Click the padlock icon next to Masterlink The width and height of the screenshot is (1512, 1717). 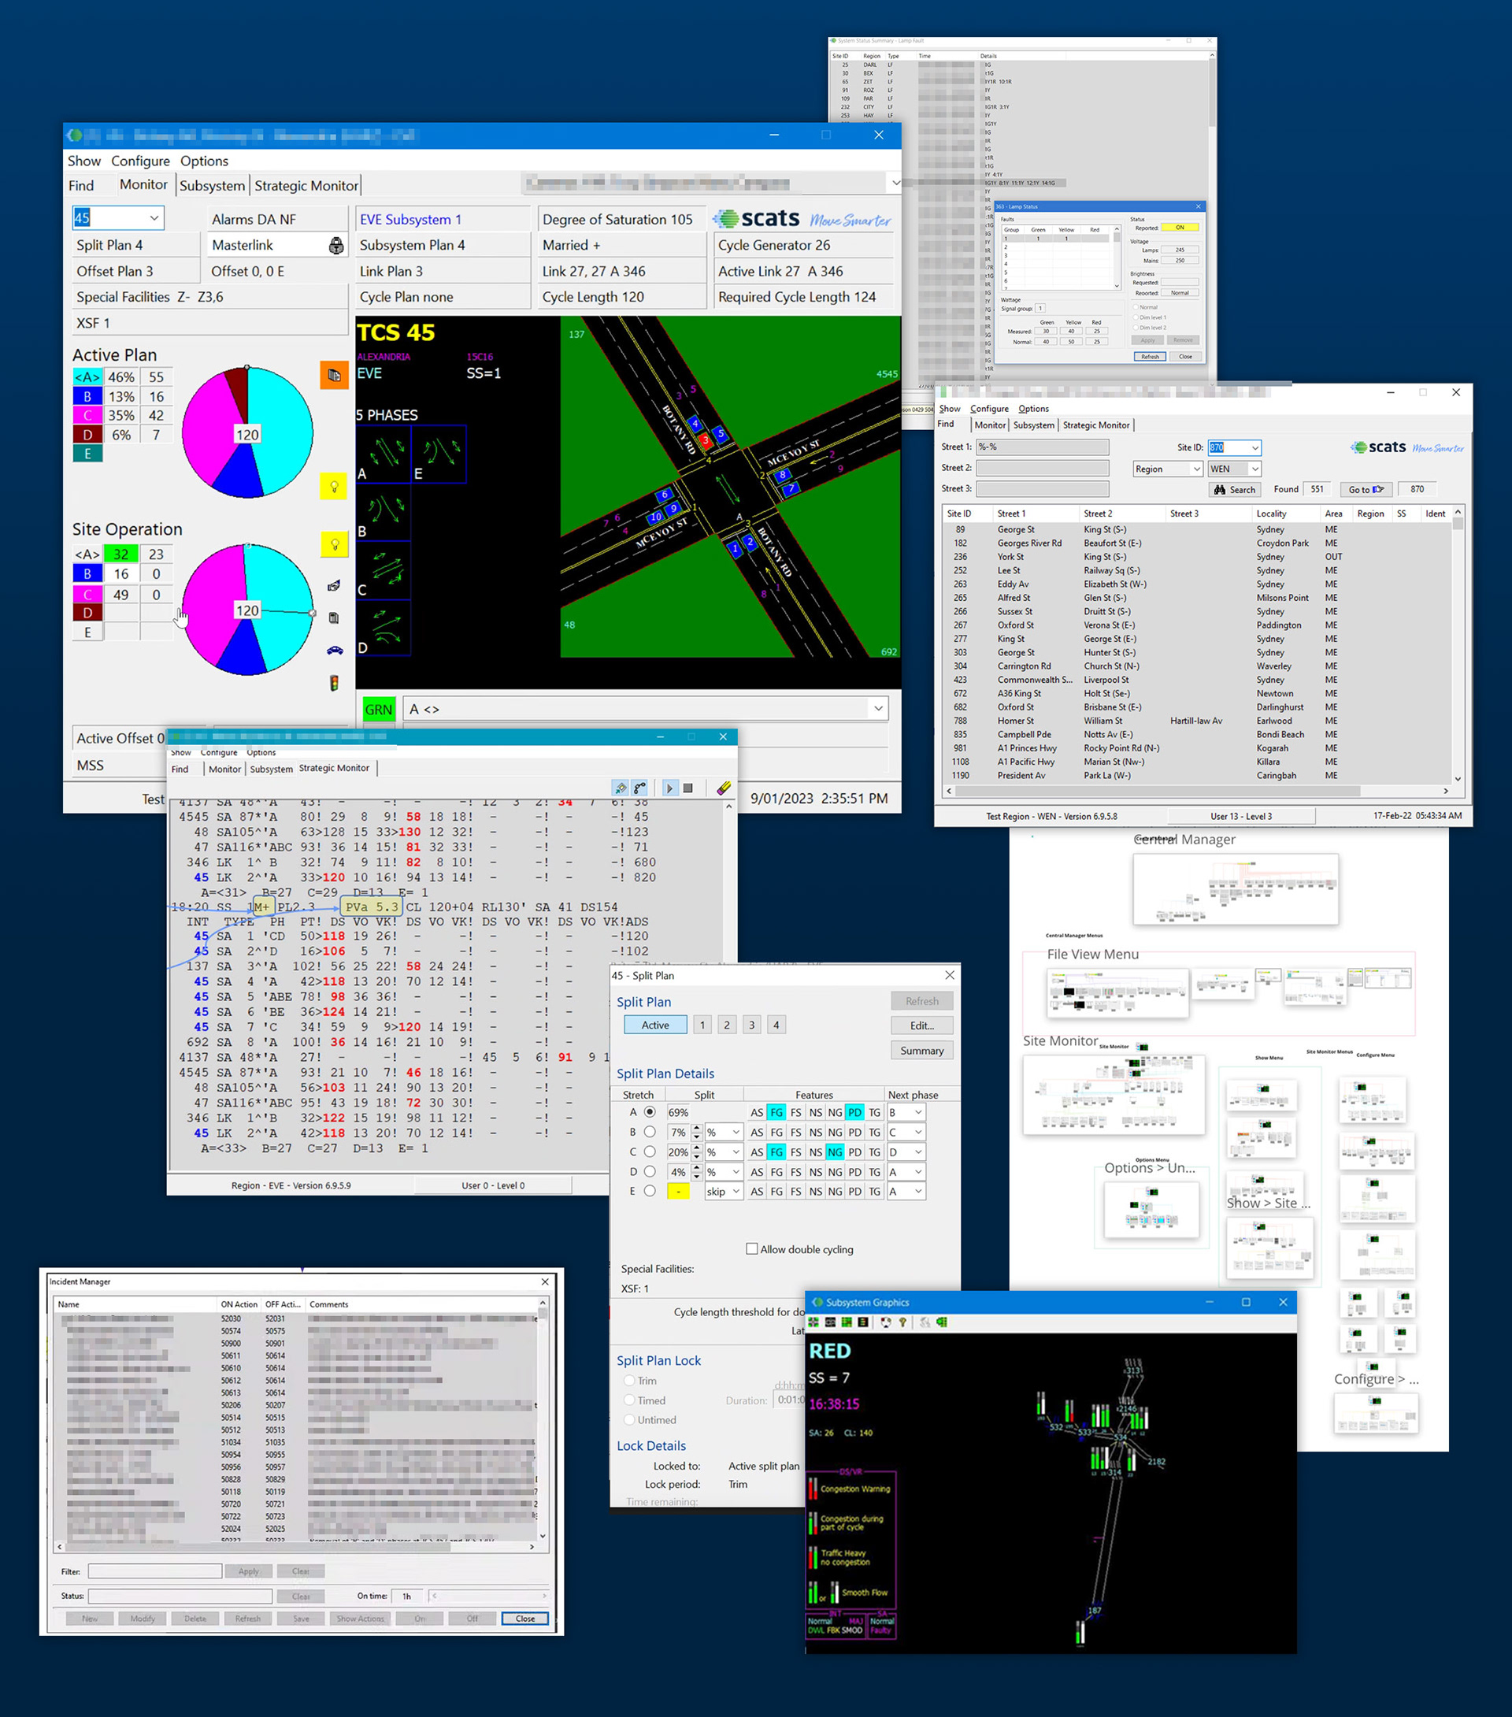pyautogui.click(x=336, y=245)
